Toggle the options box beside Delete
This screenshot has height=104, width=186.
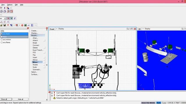pyautogui.click(x=44, y=48)
